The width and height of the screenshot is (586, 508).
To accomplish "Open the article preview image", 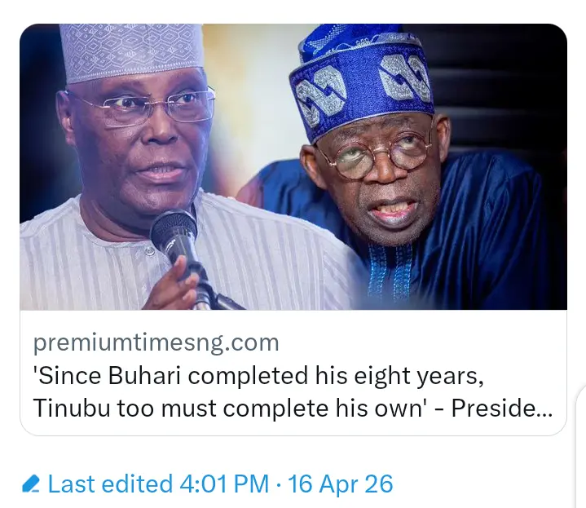I will pyautogui.click(x=293, y=167).
